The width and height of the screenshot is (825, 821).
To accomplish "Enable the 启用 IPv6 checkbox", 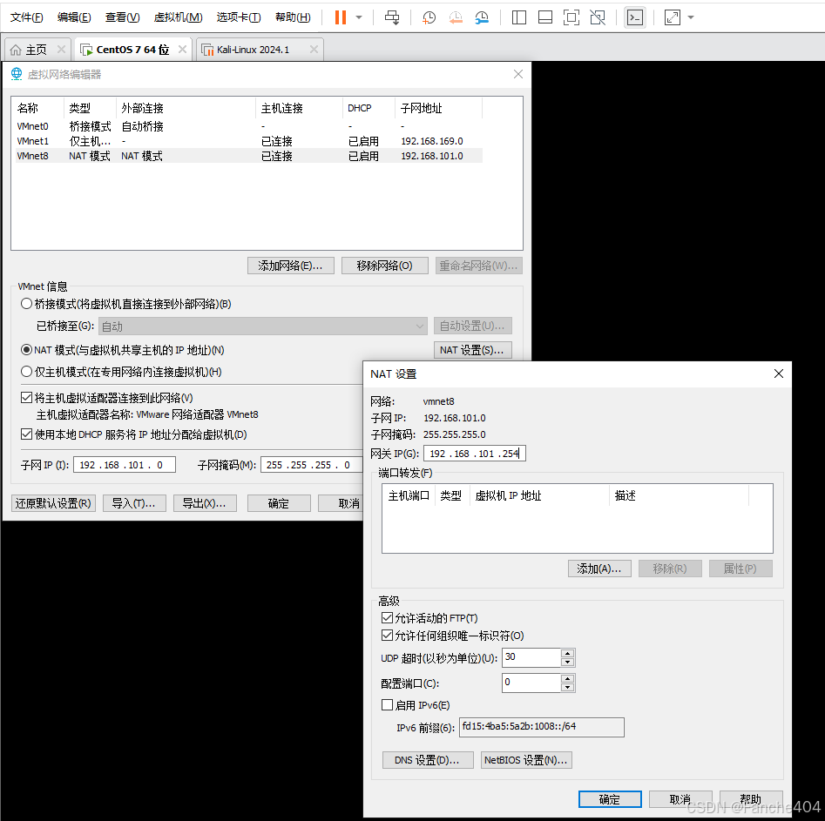I will click(388, 704).
